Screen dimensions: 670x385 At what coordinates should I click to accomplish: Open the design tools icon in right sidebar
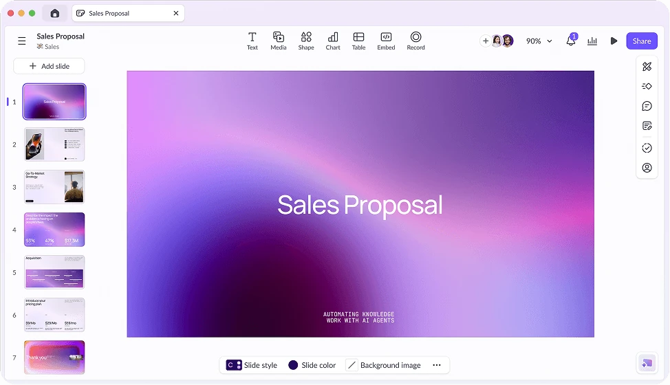pyautogui.click(x=647, y=67)
